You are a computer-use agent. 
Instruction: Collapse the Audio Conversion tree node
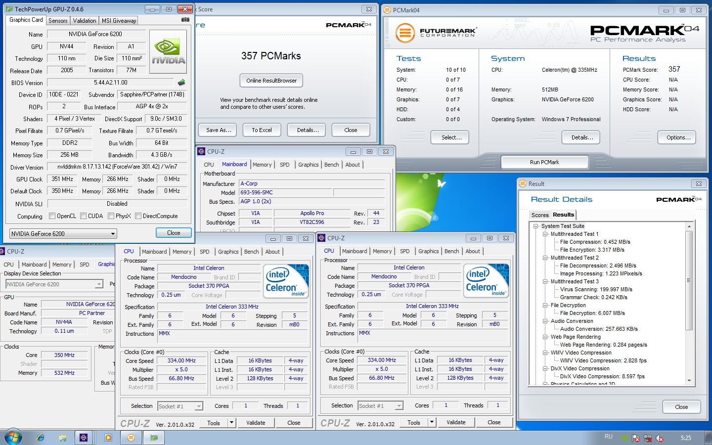545,321
